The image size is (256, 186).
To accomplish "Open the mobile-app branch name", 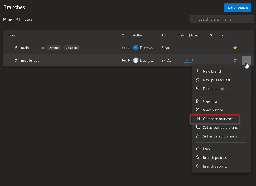I will coord(30,60).
